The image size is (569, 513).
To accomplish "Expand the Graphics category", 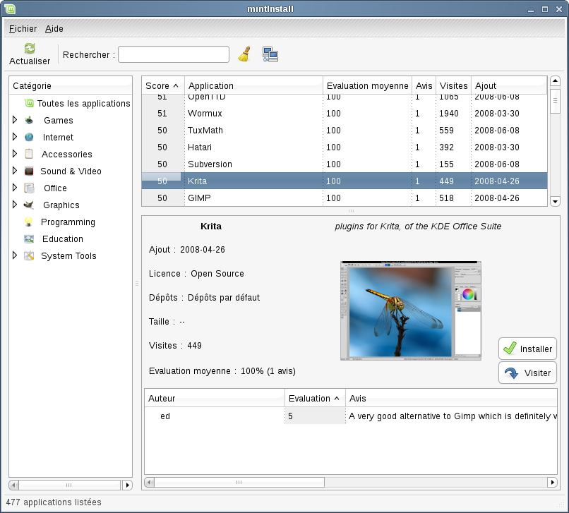I will pos(15,205).
